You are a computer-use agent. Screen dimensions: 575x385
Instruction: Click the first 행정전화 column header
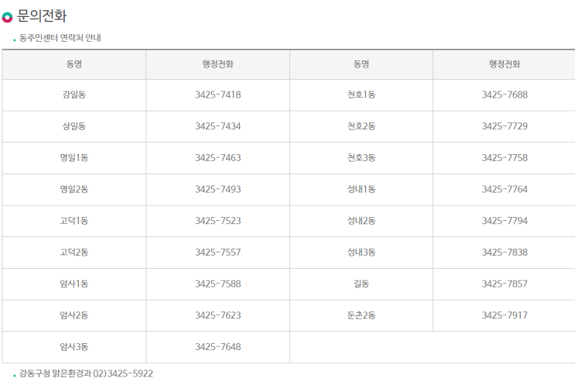[217, 64]
